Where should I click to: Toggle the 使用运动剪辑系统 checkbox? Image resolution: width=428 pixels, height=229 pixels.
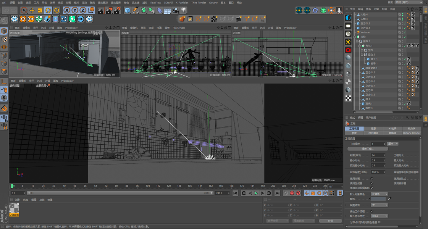click(372, 188)
